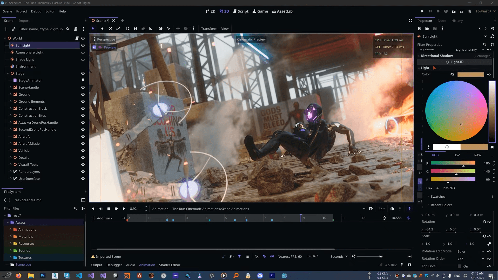Run the project with the play icon
The width and height of the screenshot is (498, 280).
pyautogui.click(x=422, y=11)
